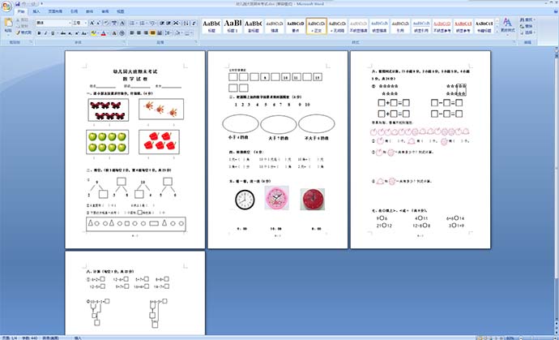This screenshot has height=340, width=559.
Task: Undo the last action in the quick access toolbar
Action: click(x=23, y=3)
